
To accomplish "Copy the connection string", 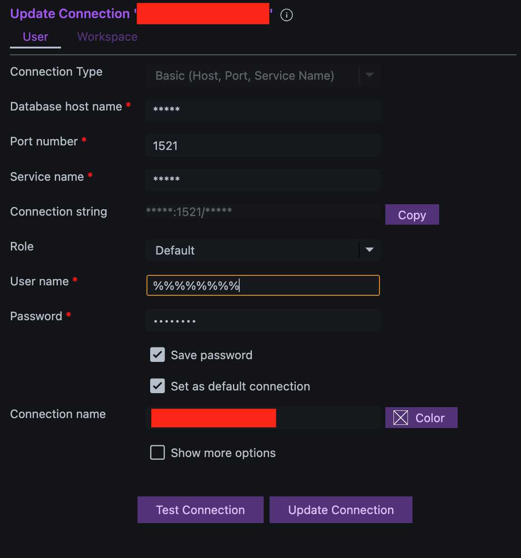I will [x=412, y=215].
